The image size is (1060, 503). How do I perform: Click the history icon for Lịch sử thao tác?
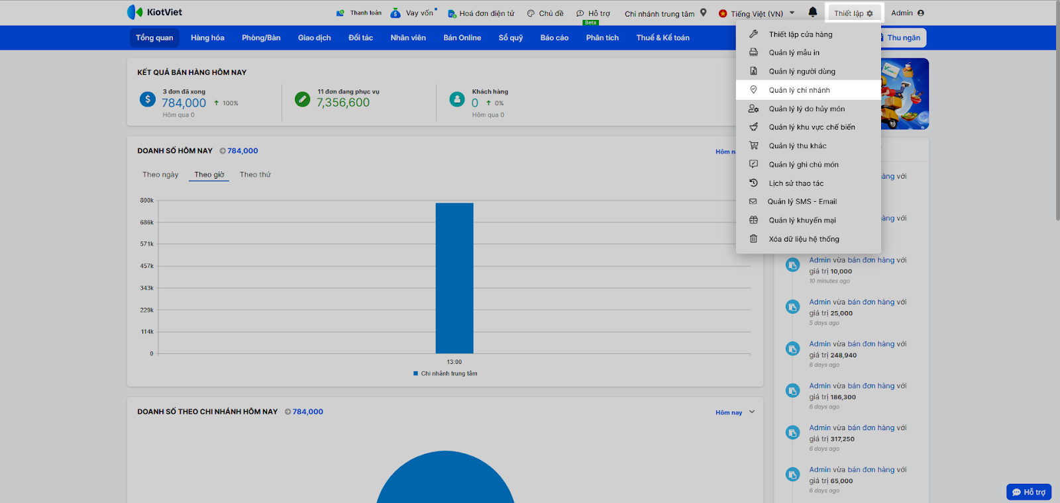pos(753,183)
